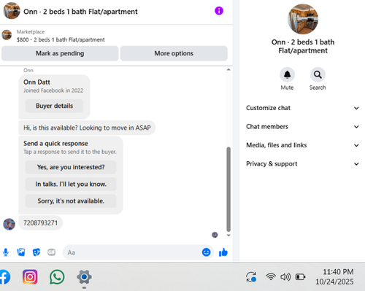The height and width of the screenshot is (291, 365).
Task: Click message 'Hi, is this available?'
Action: tap(87, 128)
